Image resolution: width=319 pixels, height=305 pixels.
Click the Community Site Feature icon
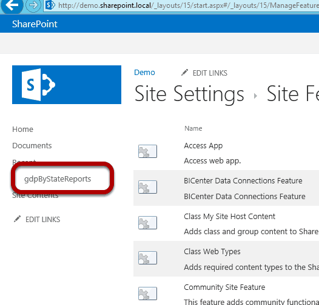(147, 294)
